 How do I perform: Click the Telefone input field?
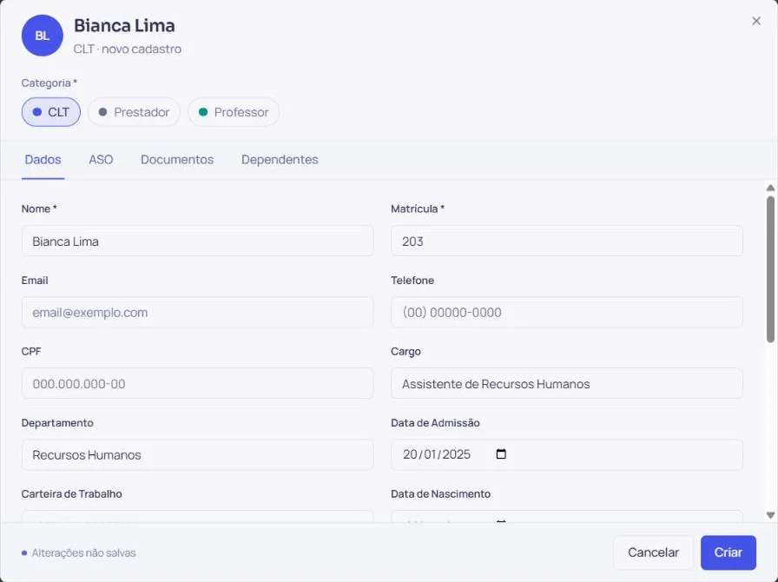pos(567,313)
